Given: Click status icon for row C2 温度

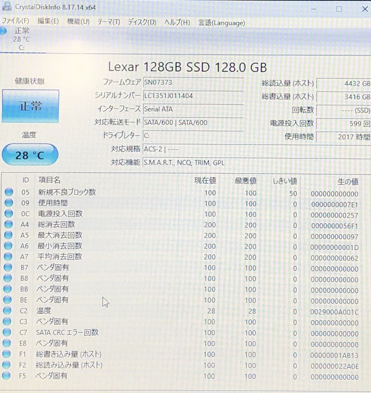Looking at the screenshot, I should pos(7,310).
